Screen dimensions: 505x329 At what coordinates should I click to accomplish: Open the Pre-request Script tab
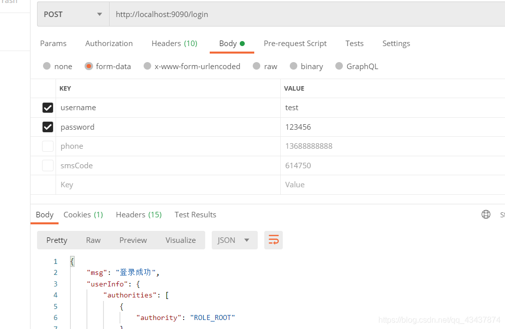295,44
